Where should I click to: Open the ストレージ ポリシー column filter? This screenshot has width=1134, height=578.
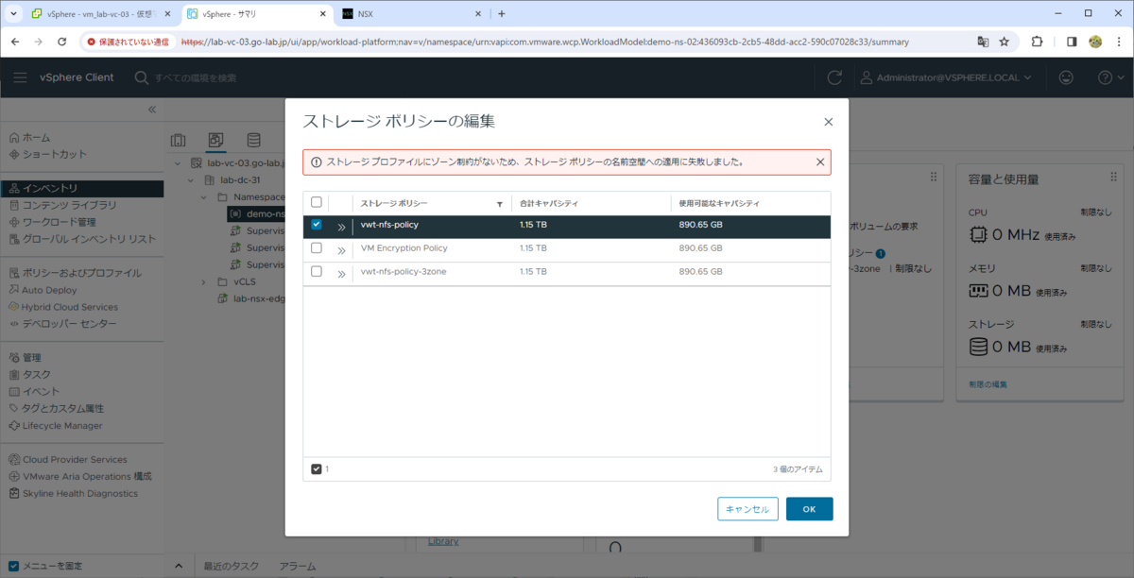499,204
